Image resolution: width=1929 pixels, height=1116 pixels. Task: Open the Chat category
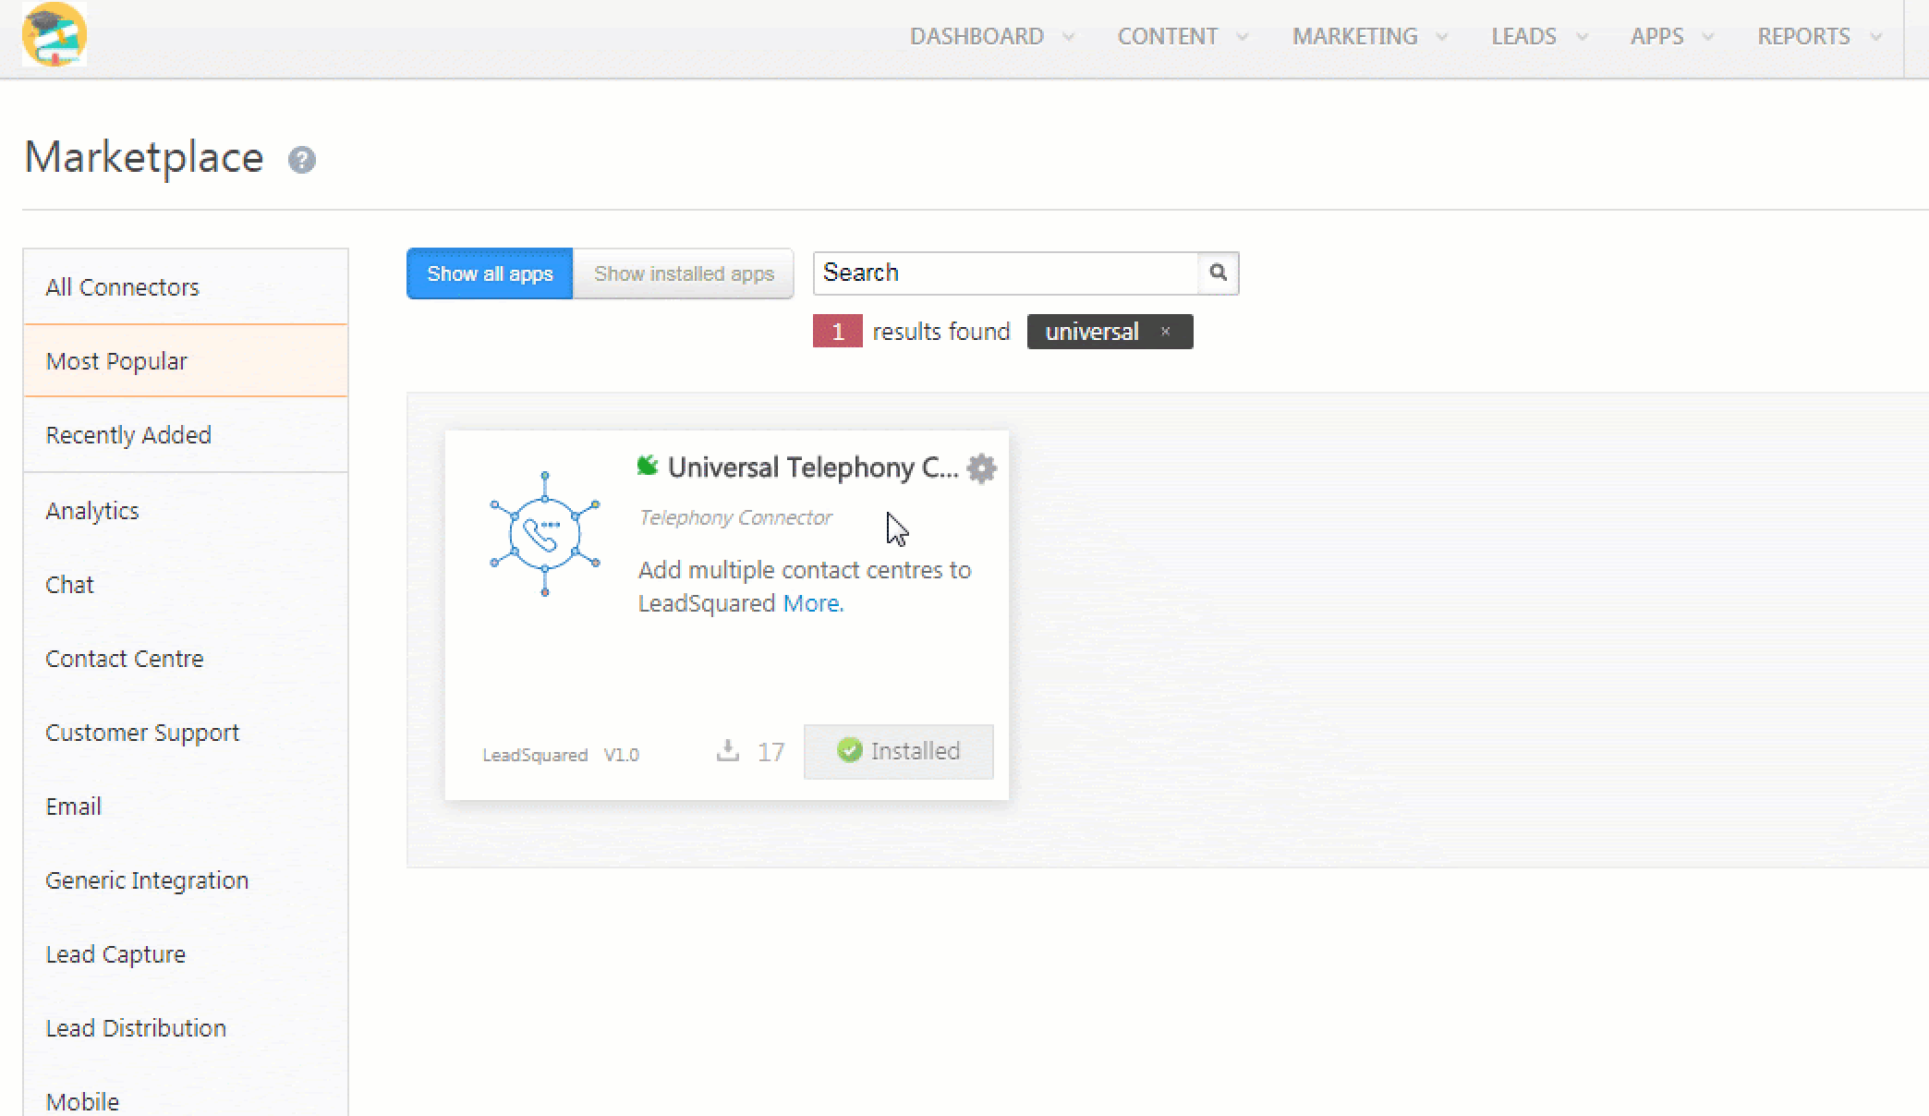(x=186, y=585)
